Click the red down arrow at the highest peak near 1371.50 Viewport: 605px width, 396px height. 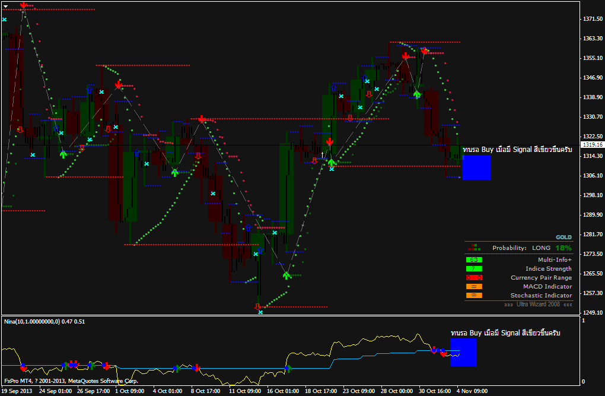pyautogui.click(x=24, y=5)
